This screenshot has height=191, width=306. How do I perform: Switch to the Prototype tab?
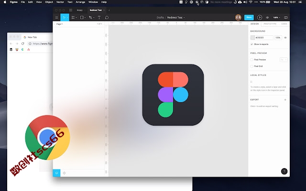coord(270,24)
